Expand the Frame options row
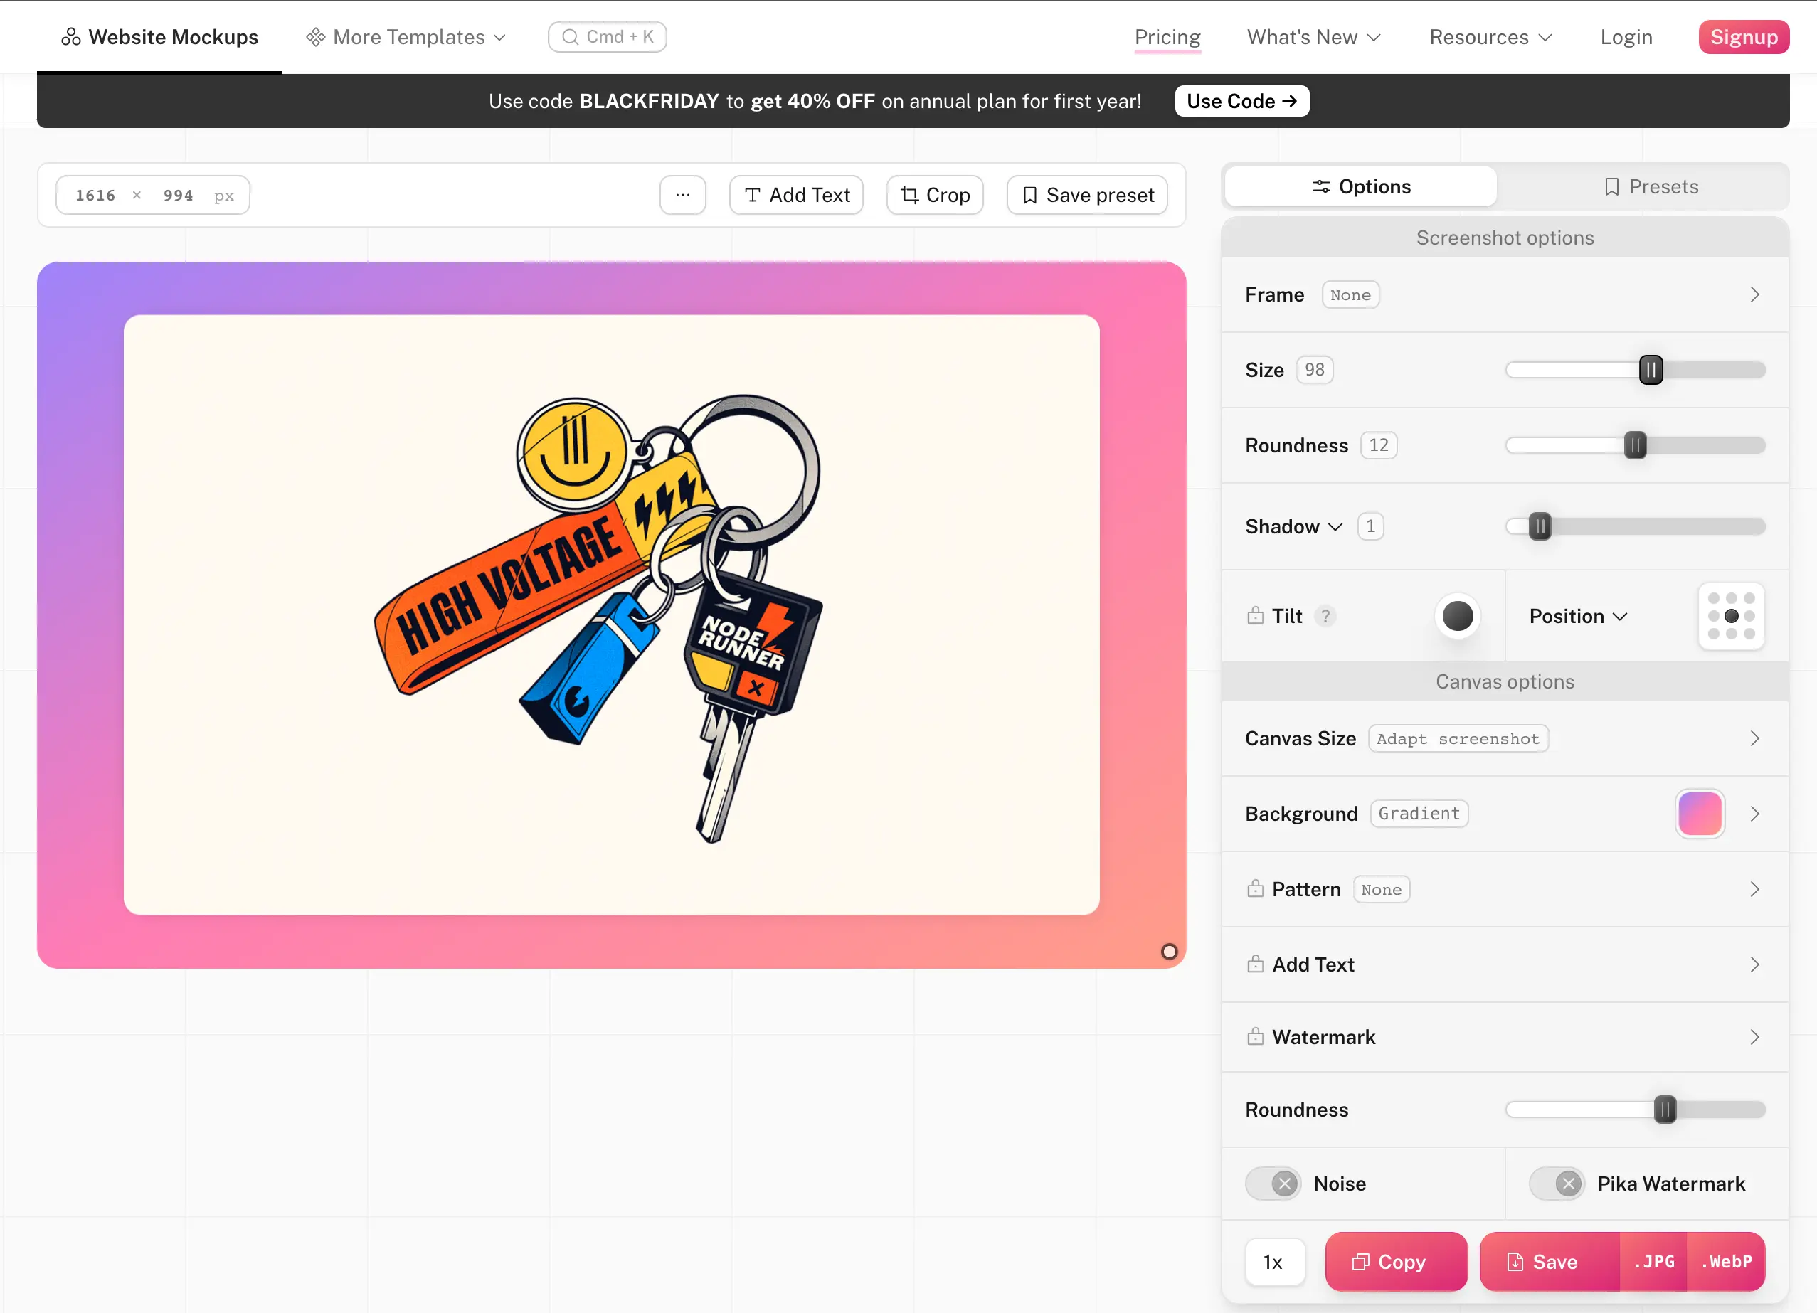Screen dimensions: 1817x1313 point(1753,294)
